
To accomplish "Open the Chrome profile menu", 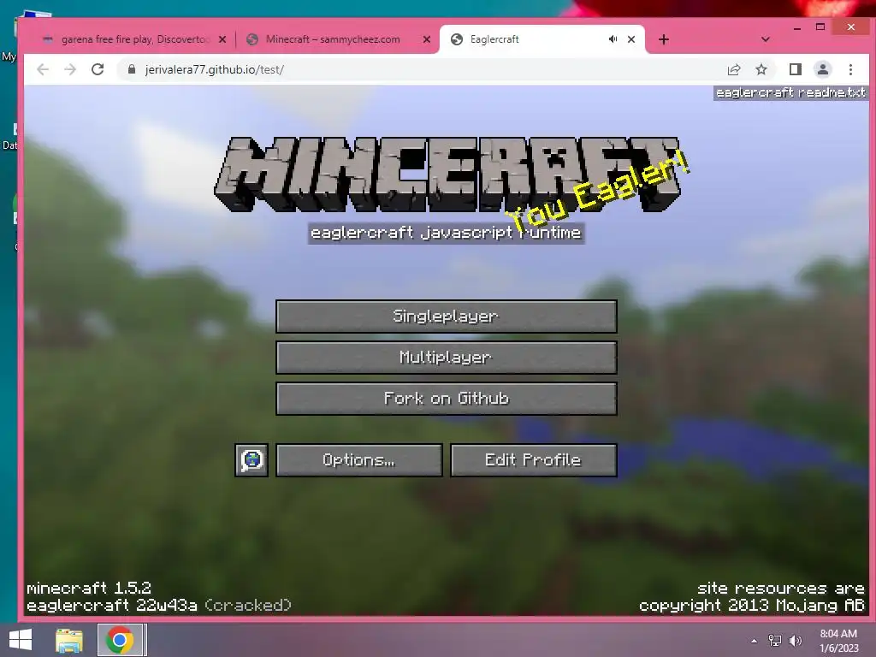I will click(822, 69).
